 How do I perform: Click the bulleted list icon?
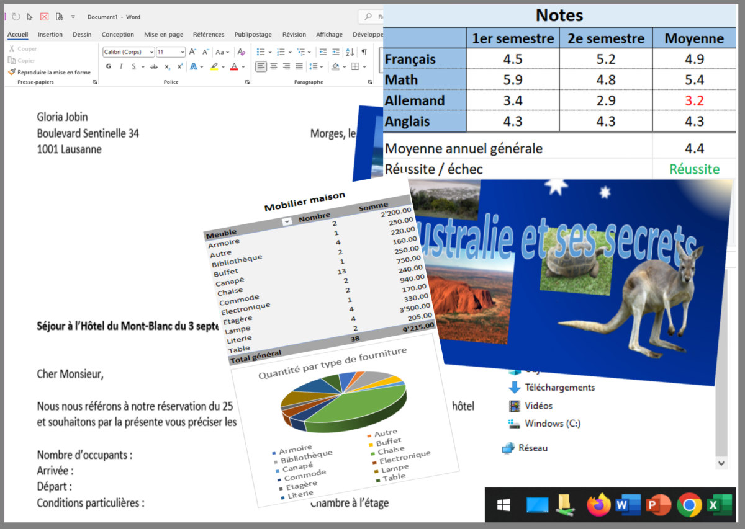(261, 52)
